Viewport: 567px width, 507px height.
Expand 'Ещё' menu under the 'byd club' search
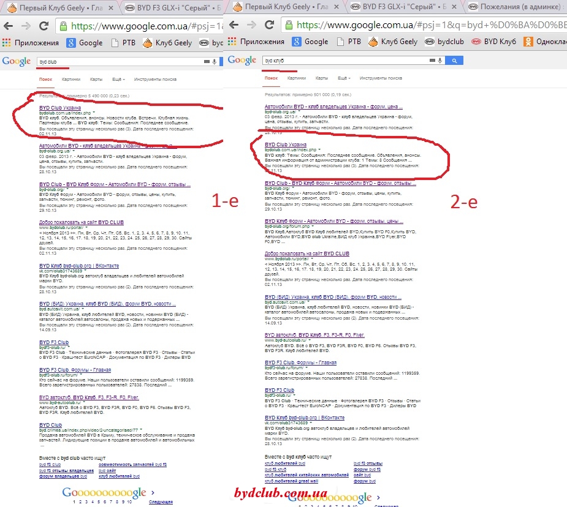(118, 79)
